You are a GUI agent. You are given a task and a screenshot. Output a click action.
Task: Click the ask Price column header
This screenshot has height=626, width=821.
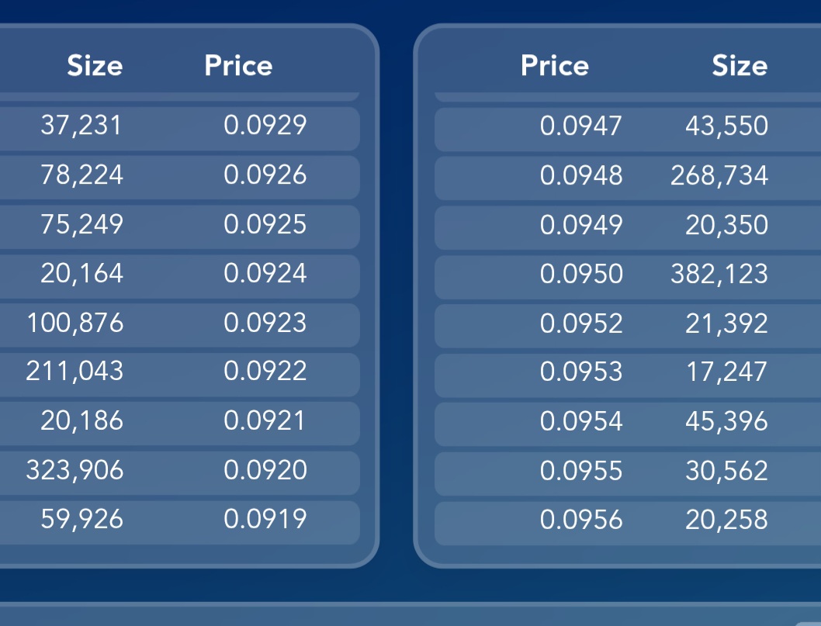[554, 66]
